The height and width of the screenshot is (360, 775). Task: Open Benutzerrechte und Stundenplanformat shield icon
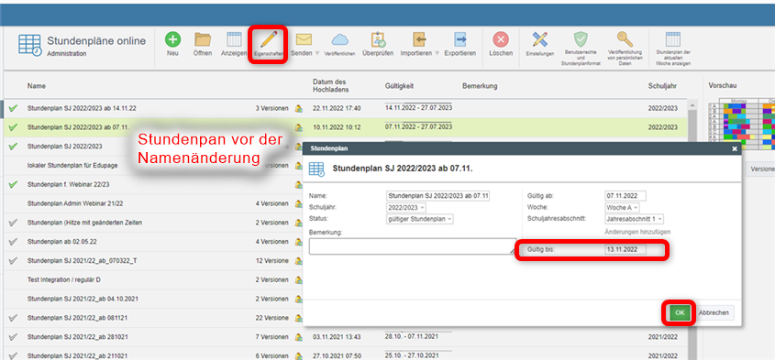tap(581, 39)
